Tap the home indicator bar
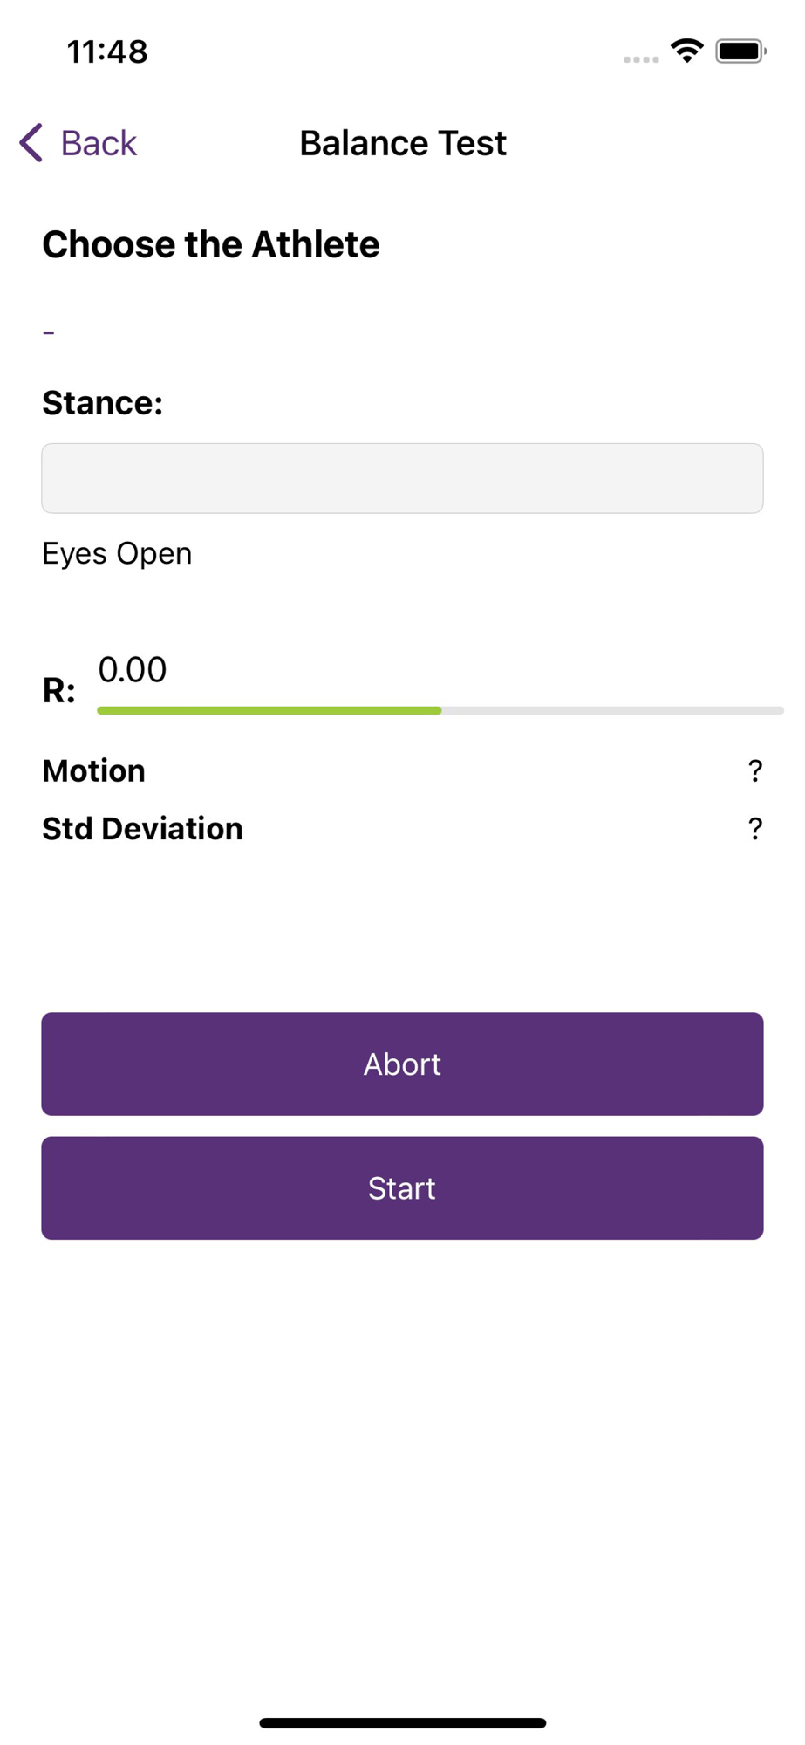The width and height of the screenshot is (805, 1745). pyautogui.click(x=402, y=1722)
